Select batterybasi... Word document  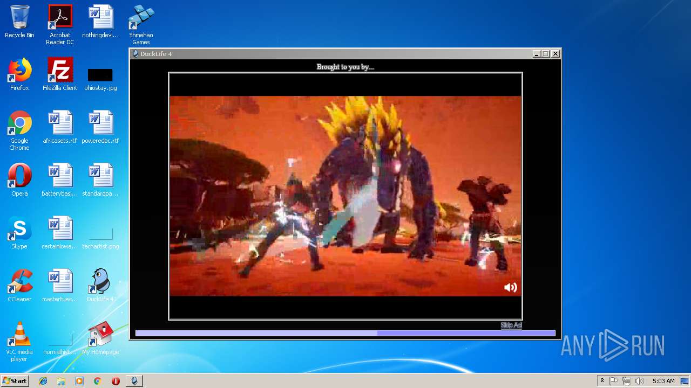pos(60,181)
